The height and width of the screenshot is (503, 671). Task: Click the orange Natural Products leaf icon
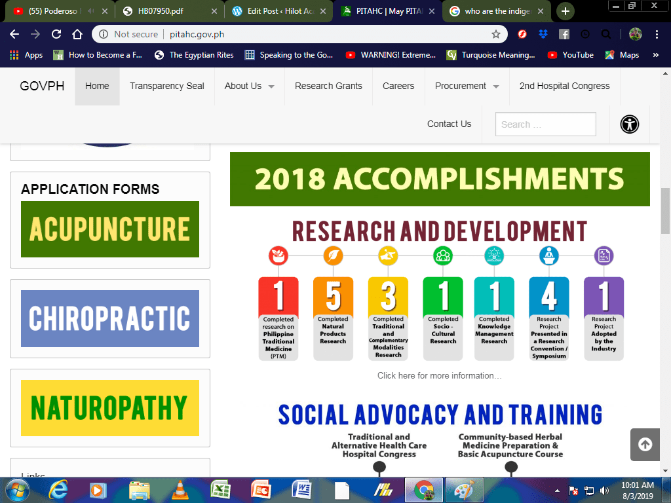(x=333, y=256)
